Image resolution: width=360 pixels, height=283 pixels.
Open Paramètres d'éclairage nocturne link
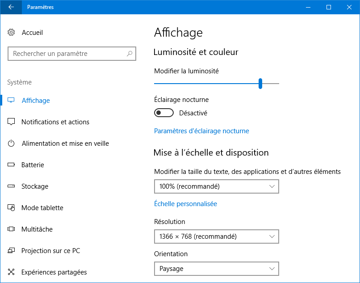pyautogui.click(x=201, y=131)
